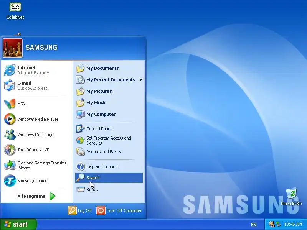Expand My Recent Documents submenu arrow

click(x=140, y=80)
